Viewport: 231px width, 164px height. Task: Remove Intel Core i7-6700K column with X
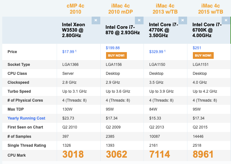226,20
